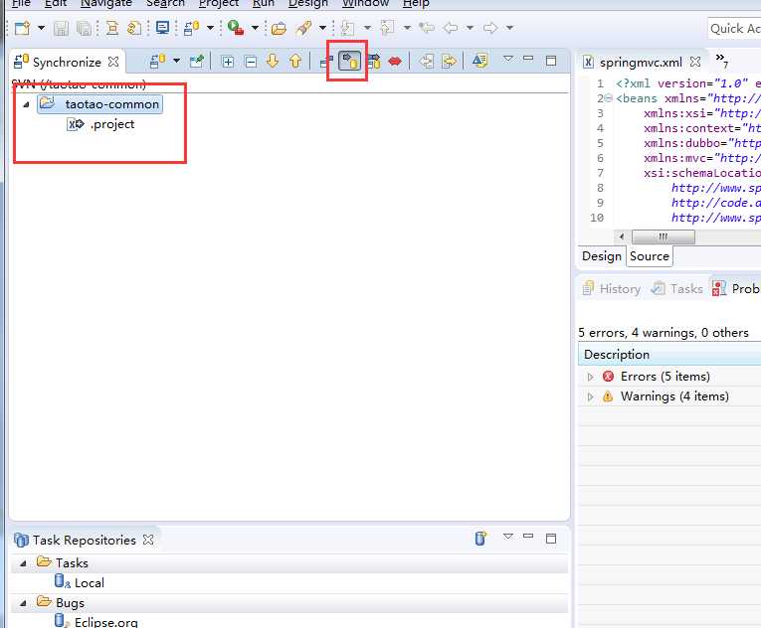Click the Next Annotation icon

pos(348,28)
